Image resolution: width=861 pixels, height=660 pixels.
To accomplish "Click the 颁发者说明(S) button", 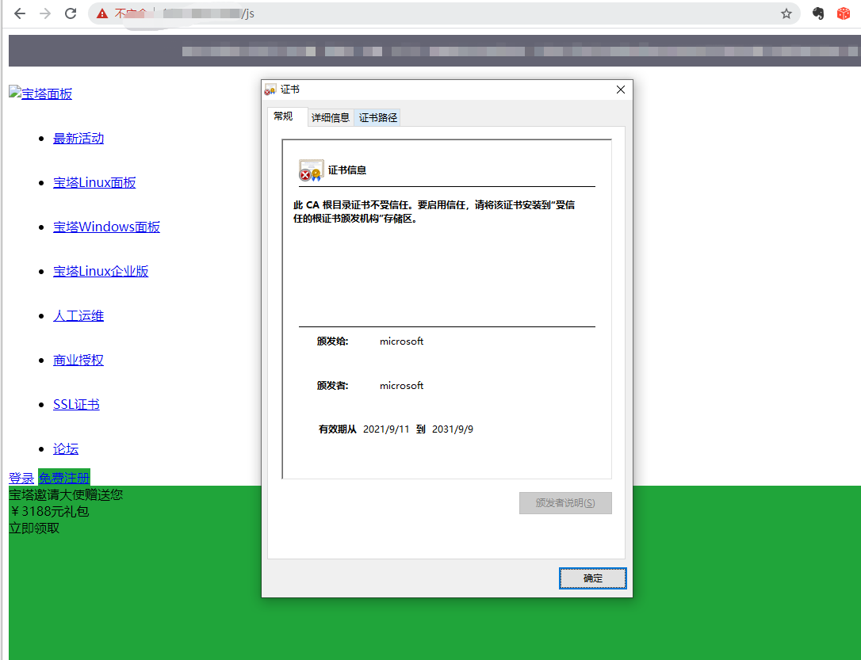I will [565, 503].
